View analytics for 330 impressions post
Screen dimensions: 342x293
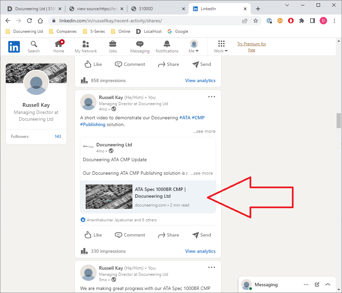[x=200, y=251]
